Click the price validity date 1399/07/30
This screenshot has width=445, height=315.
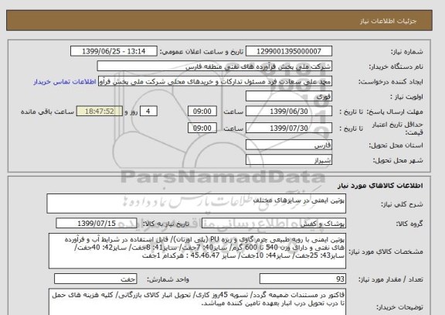coord(289,128)
